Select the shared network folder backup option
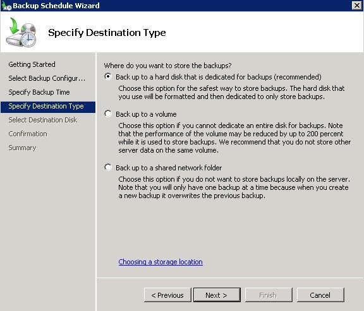The width and height of the screenshot is (364, 311). coord(108,167)
